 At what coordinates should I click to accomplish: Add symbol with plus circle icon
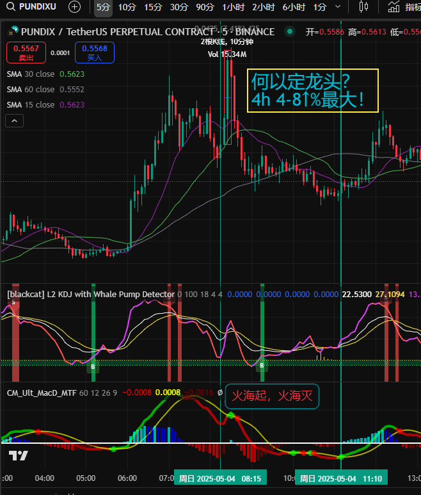click(x=74, y=7)
